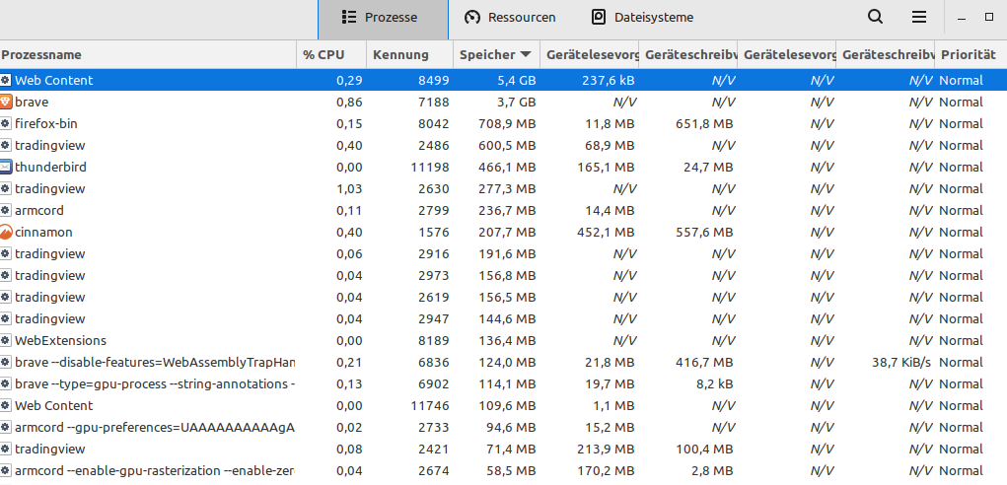
Task: Click the cinnamon process icon
Action: pyautogui.click(x=6, y=233)
